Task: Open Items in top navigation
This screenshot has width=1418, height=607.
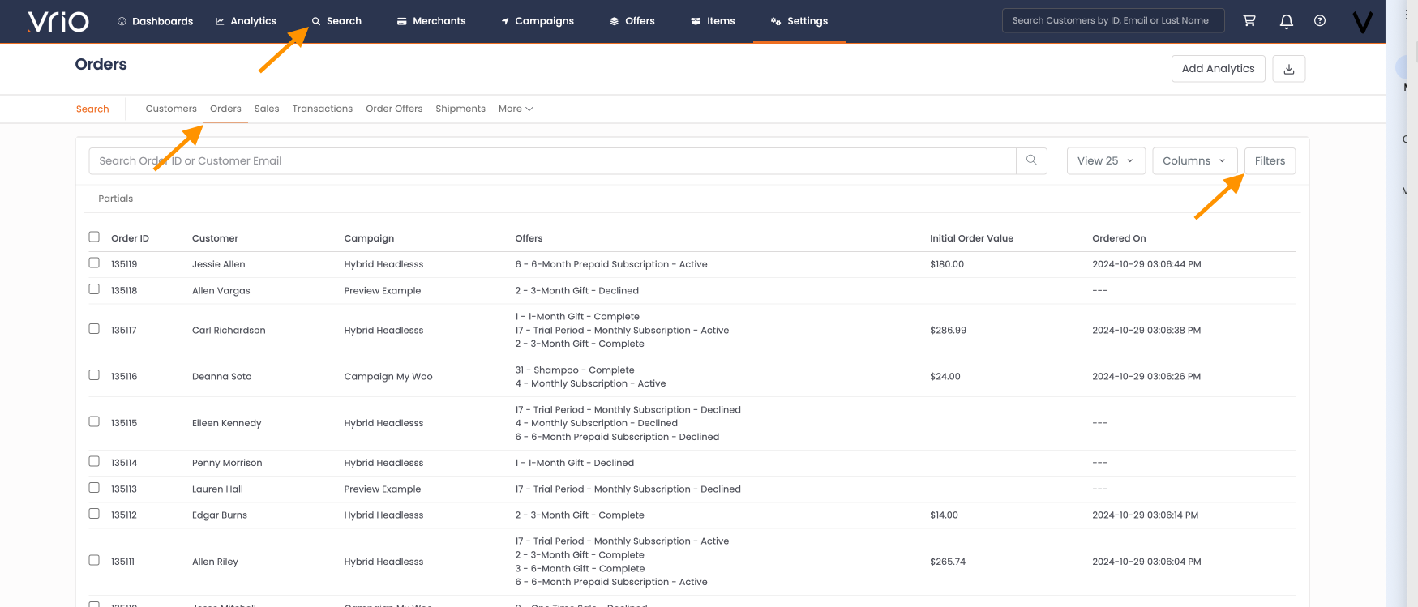Action: 713,21
